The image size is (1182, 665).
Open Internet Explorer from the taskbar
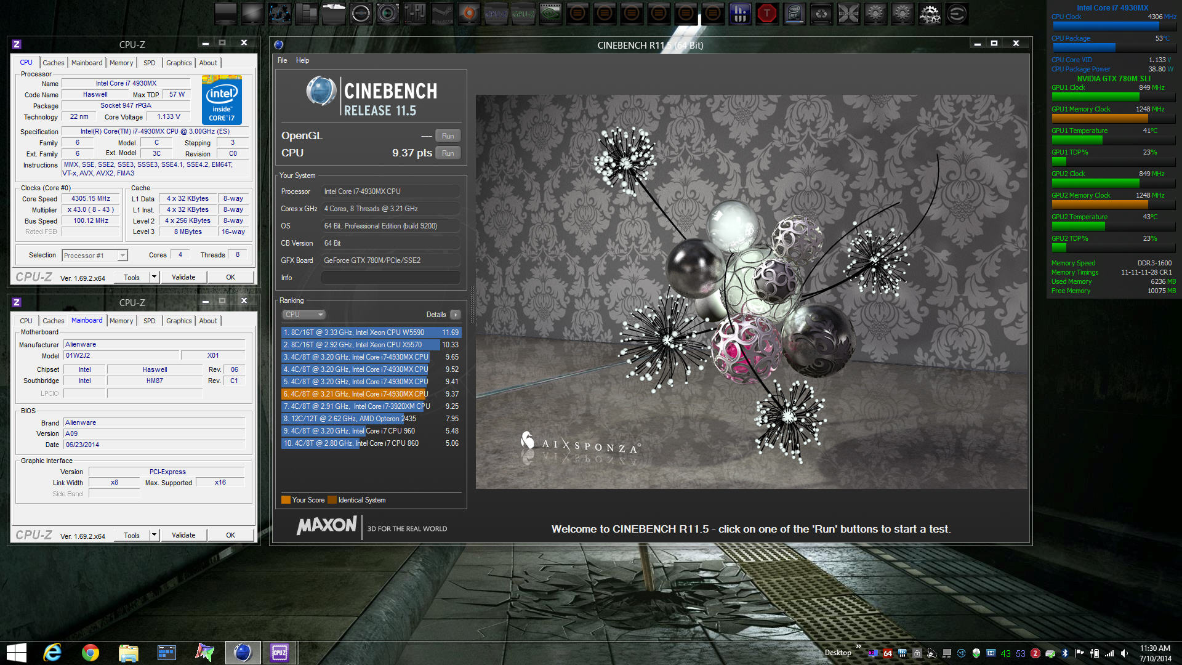(x=53, y=653)
